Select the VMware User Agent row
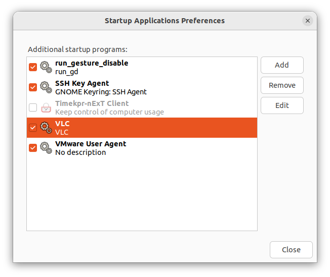 (x=142, y=148)
